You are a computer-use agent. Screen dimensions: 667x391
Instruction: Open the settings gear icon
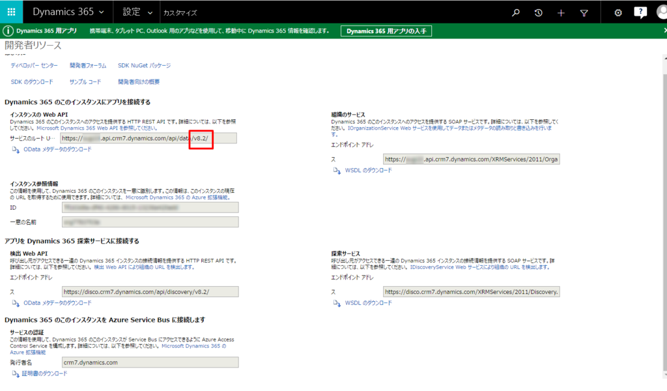[x=618, y=13]
